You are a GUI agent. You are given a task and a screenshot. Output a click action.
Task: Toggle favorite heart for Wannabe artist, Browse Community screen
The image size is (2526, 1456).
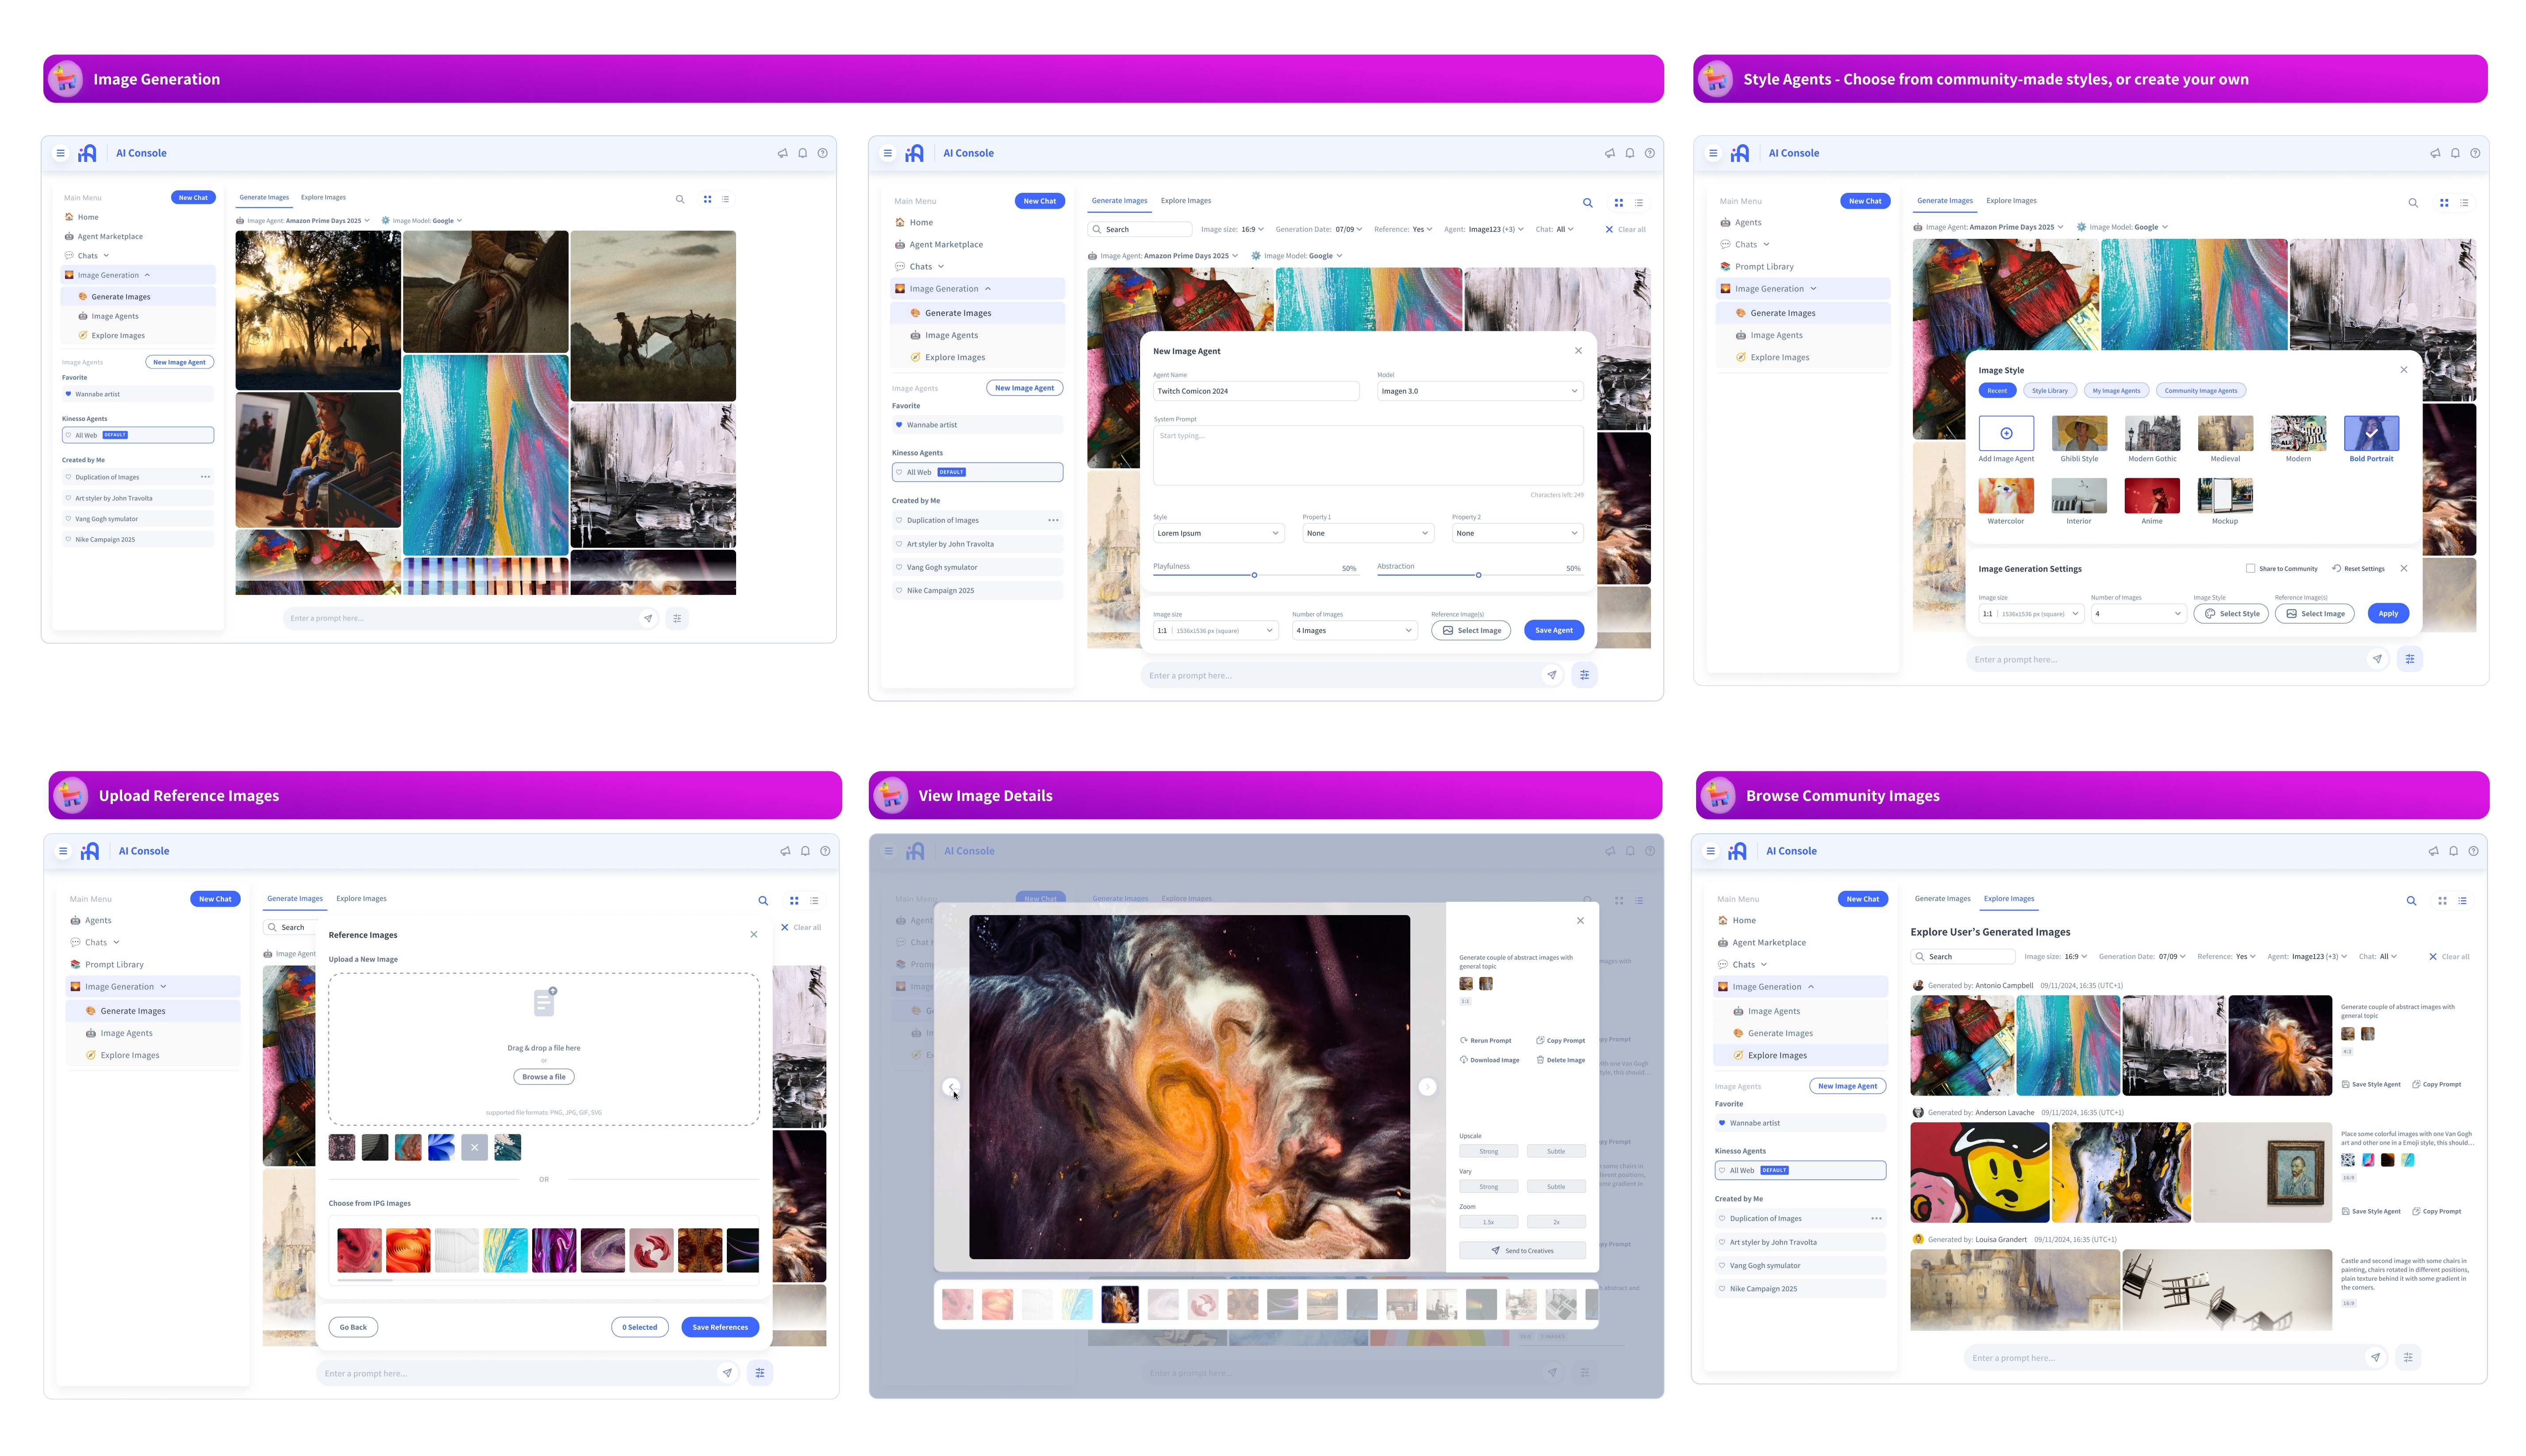point(1722,1123)
